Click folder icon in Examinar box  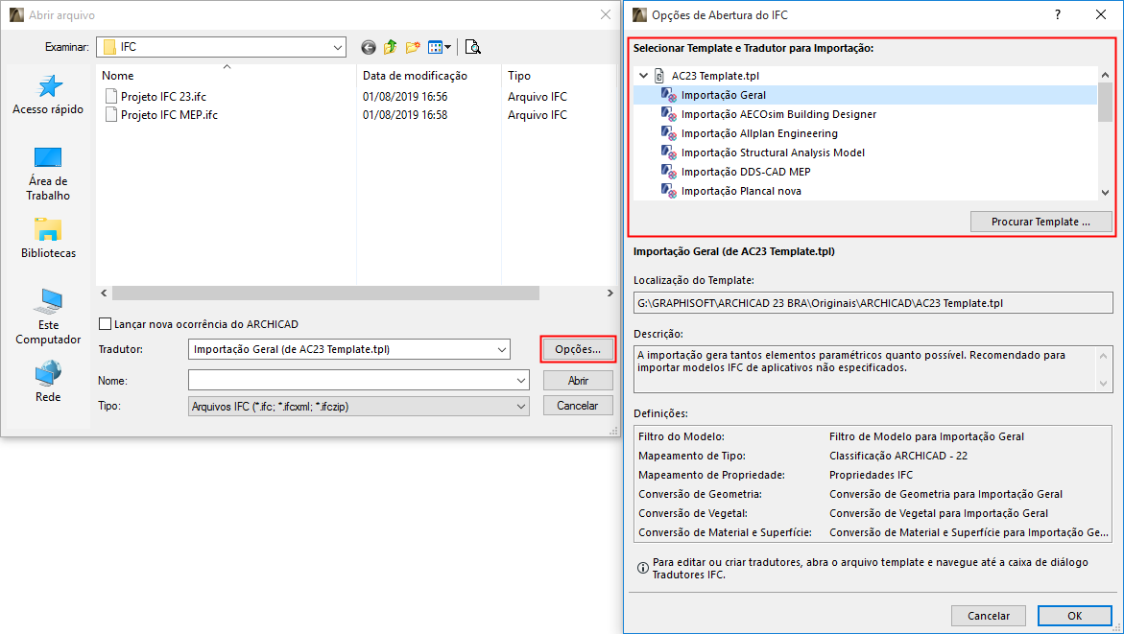109,47
